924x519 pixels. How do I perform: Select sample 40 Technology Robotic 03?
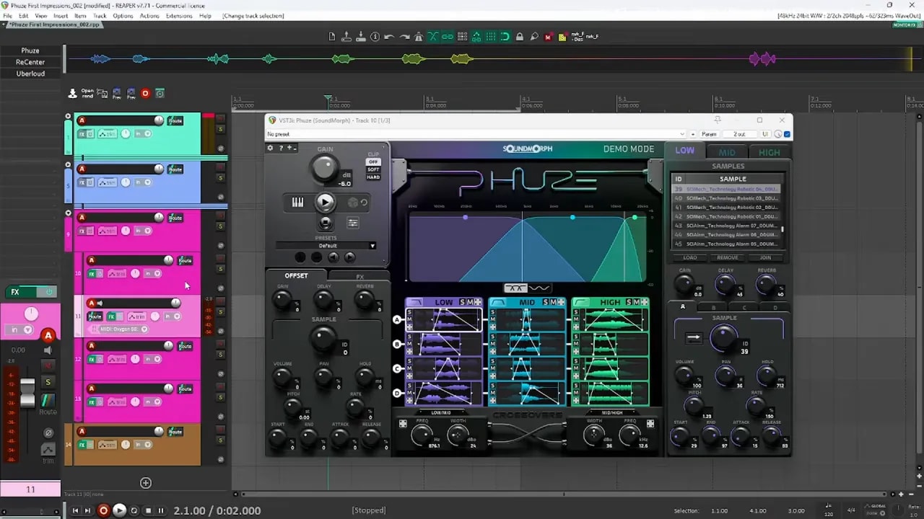pos(725,198)
